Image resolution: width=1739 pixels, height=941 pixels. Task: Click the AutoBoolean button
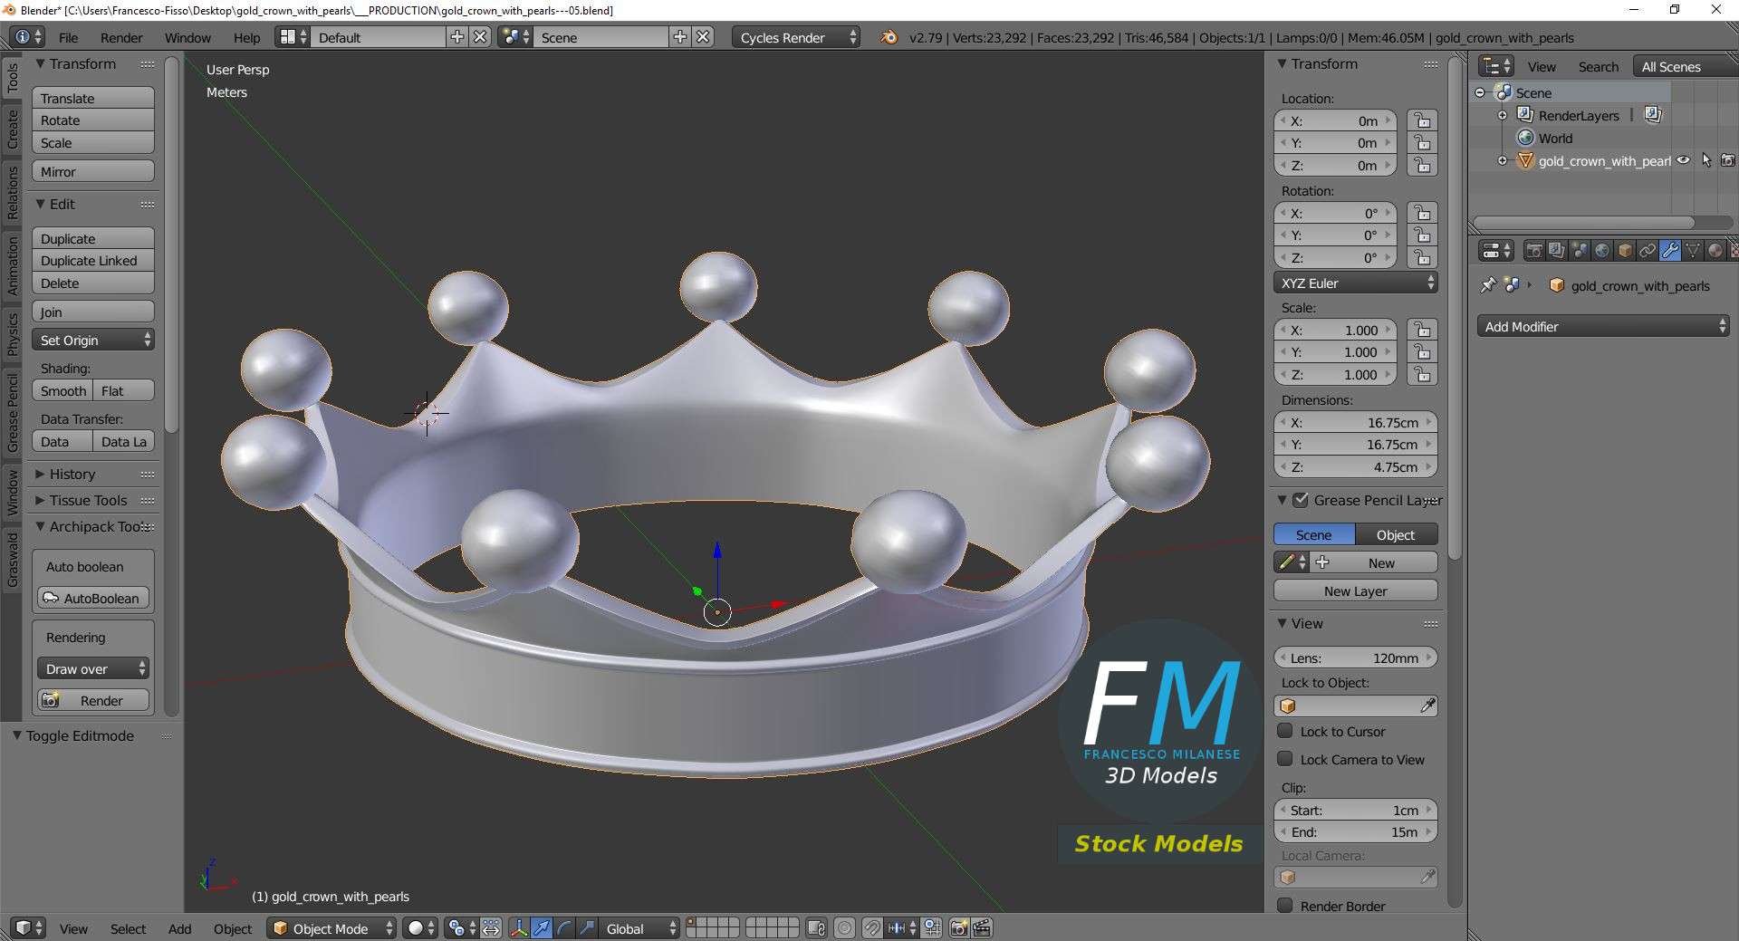[93, 598]
